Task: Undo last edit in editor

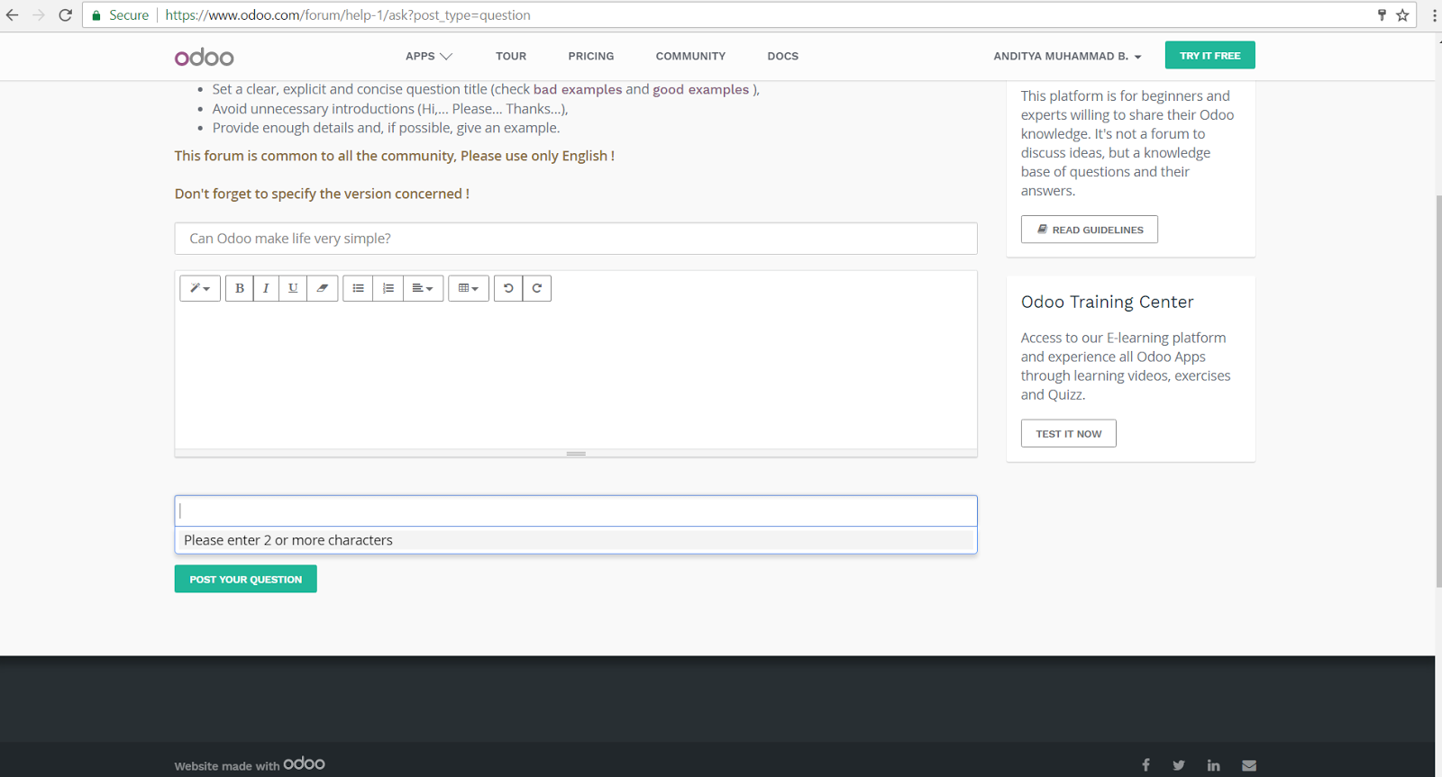Action: click(x=508, y=288)
